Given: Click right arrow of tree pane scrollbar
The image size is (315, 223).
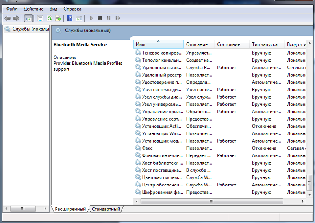Looking at the screenshot, I should click(x=46, y=208).
